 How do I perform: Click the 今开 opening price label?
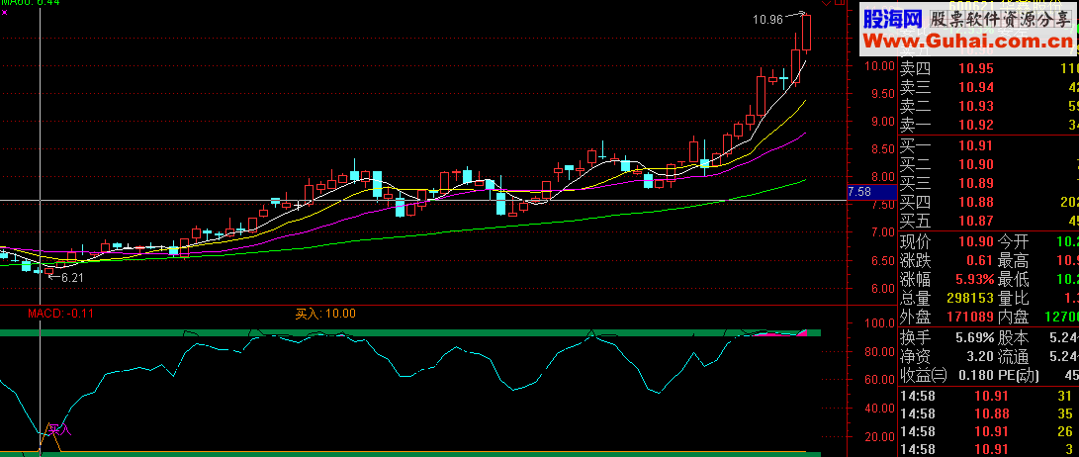(x=1013, y=241)
